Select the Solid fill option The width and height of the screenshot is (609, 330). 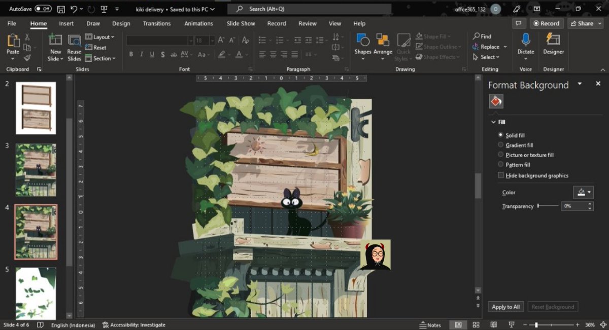point(501,135)
